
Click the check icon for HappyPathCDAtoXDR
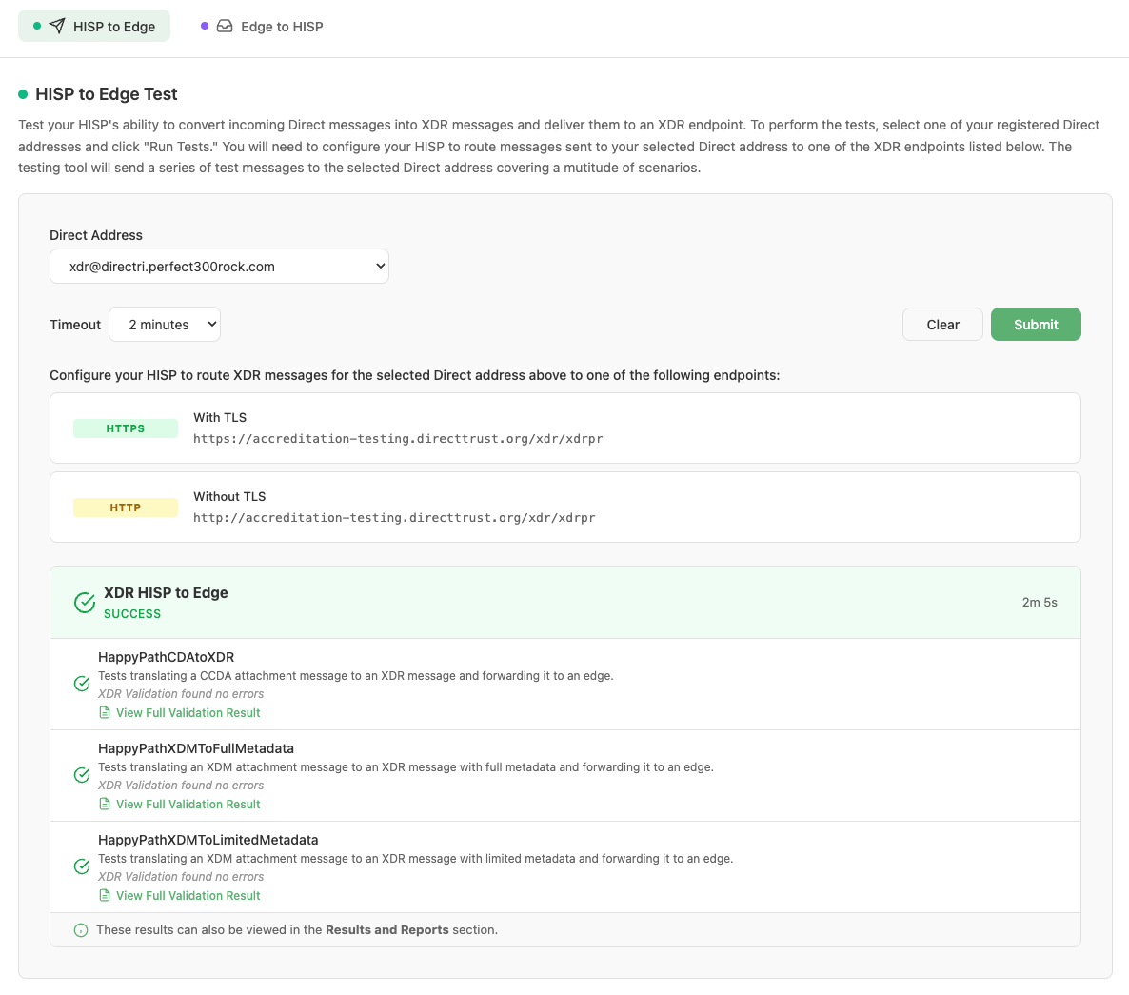click(x=82, y=684)
